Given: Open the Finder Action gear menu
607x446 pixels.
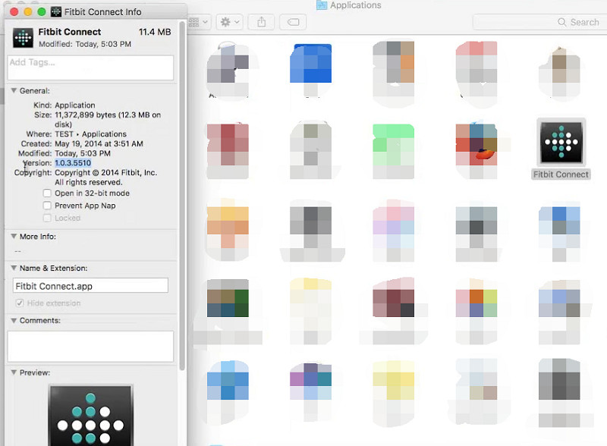Looking at the screenshot, I should click(229, 22).
